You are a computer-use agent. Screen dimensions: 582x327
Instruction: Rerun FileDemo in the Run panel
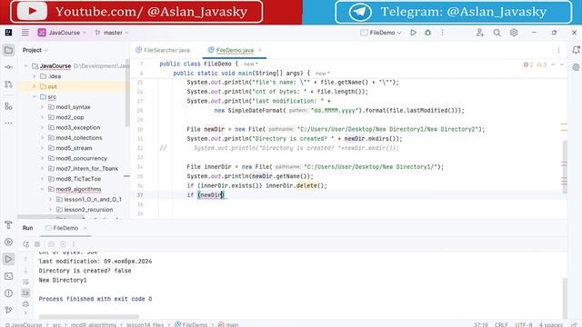pos(25,244)
